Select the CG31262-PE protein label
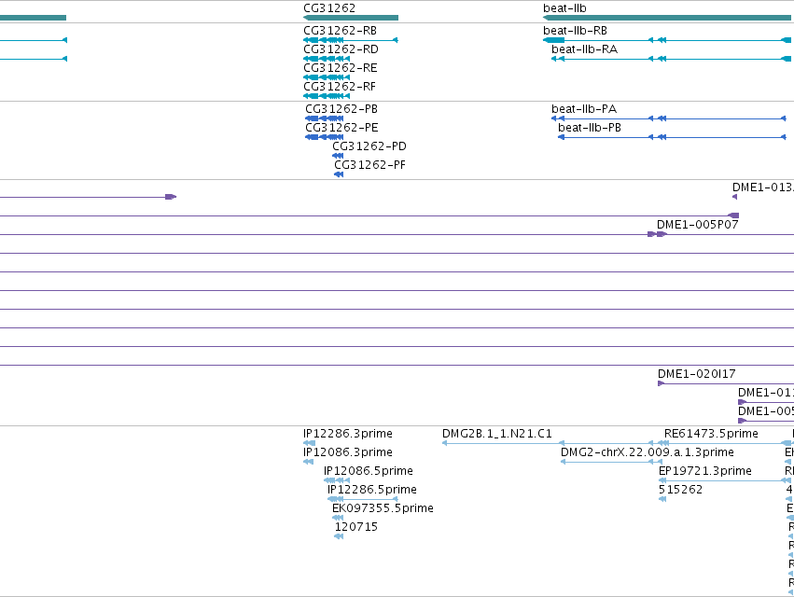 tap(341, 128)
